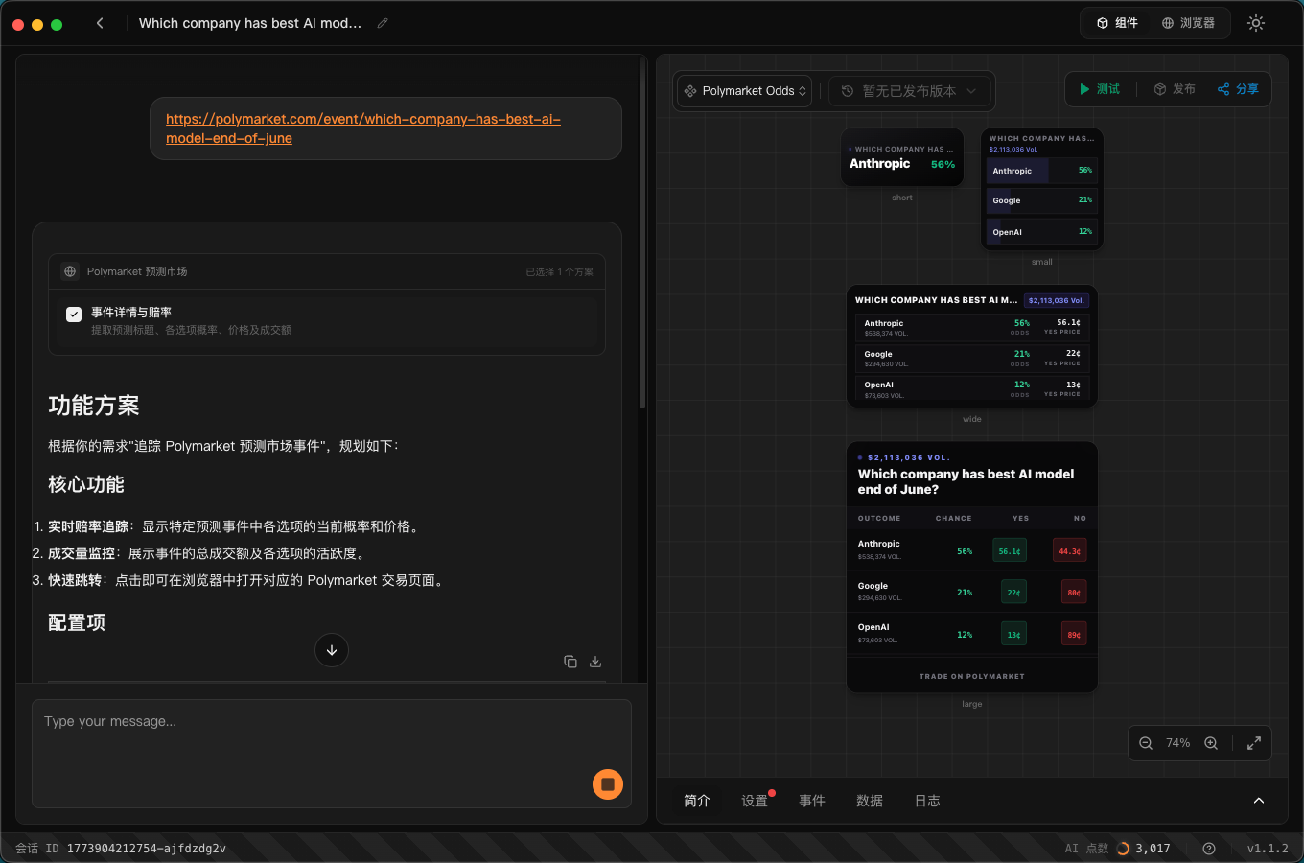Click the copy icon below the response

point(570,662)
